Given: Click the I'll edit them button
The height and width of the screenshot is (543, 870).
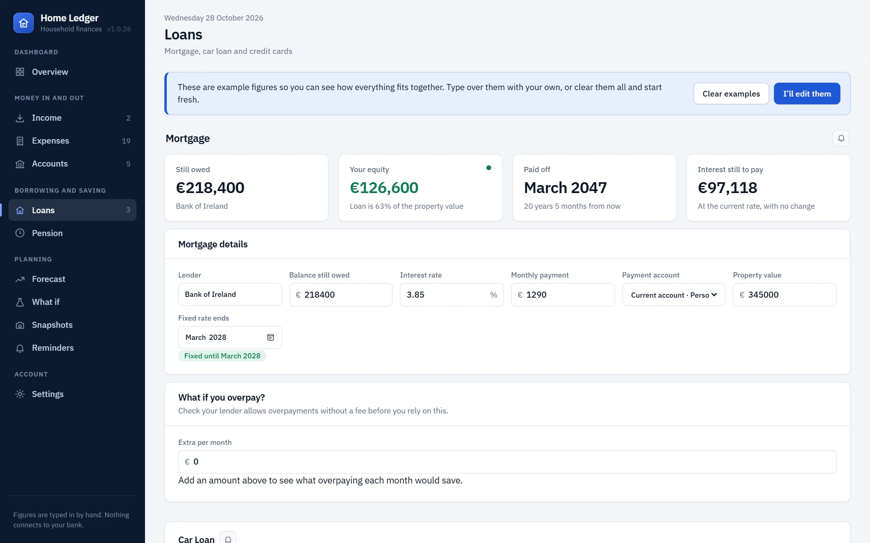Looking at the screenshot, I should tap(807, 94).
